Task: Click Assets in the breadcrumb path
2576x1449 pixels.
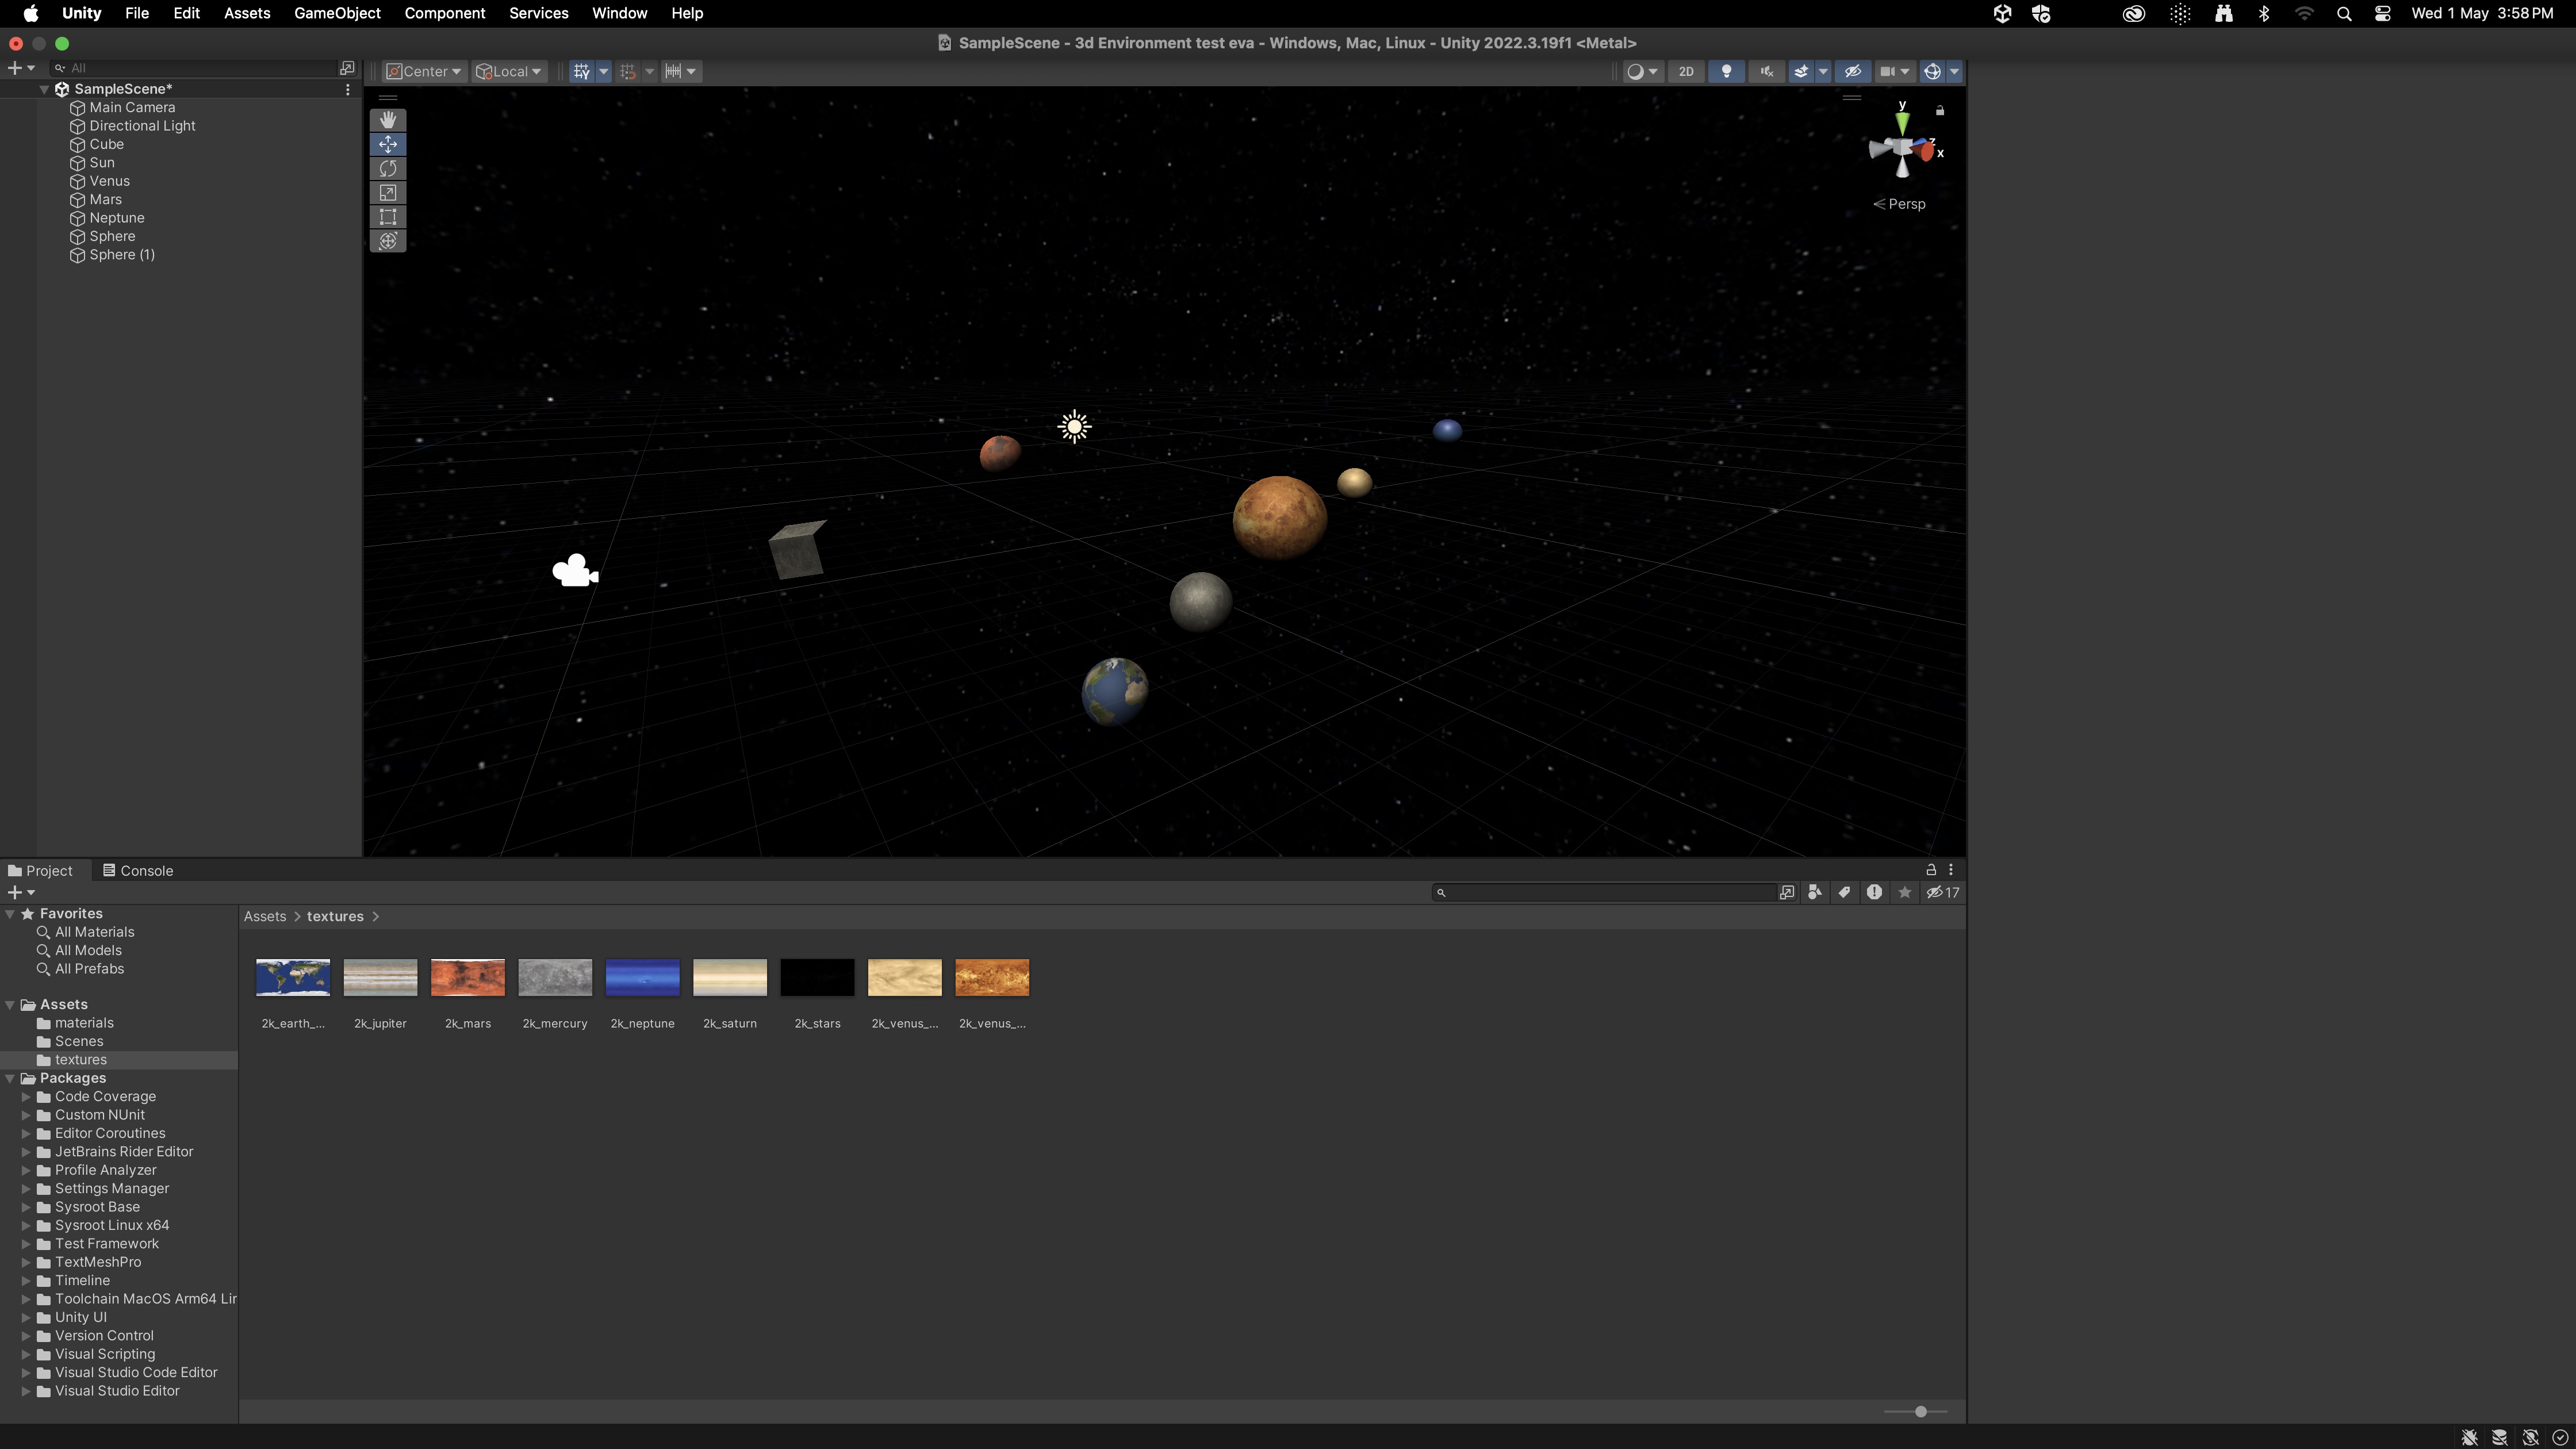Action: pyautogui.click(x=265, y=917)
